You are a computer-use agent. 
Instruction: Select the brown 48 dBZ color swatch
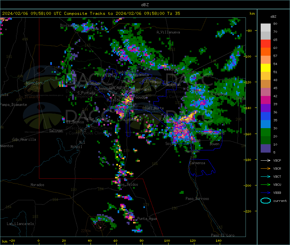coord(266,84)
